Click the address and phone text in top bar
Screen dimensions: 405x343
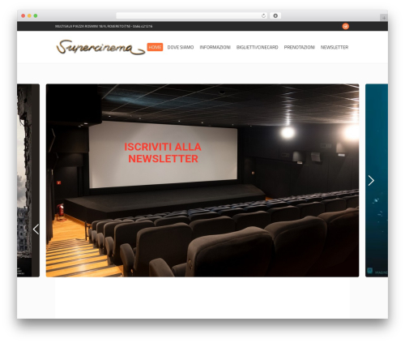point(104,26)
